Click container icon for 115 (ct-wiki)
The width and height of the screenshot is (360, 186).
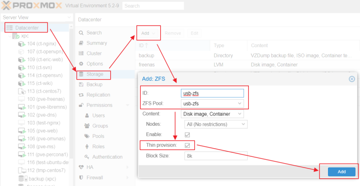point(22,83)
